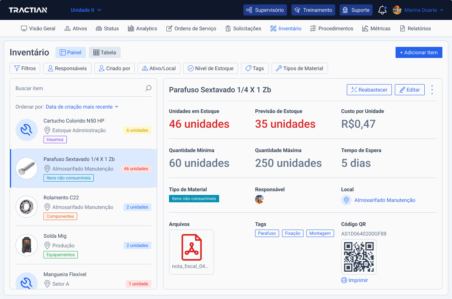The height and width of the screenshot is (299, 452).
Task: Click the responsible user's avatar
Action: tap(259, 200)
